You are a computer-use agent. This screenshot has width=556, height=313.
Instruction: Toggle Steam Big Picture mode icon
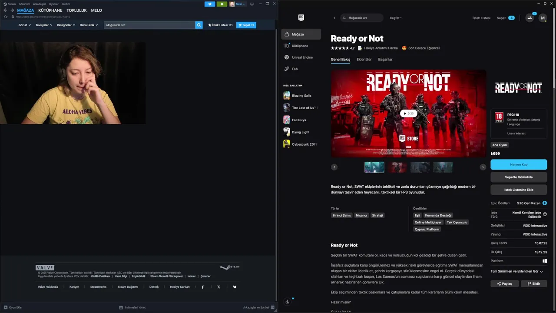coord(252,4)
